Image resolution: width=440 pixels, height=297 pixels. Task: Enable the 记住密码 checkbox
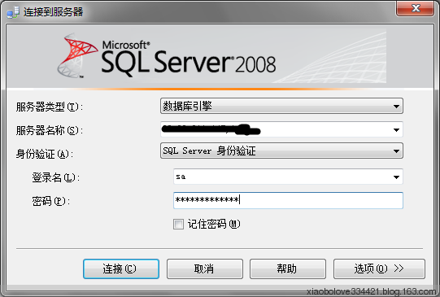click(178, 225)
